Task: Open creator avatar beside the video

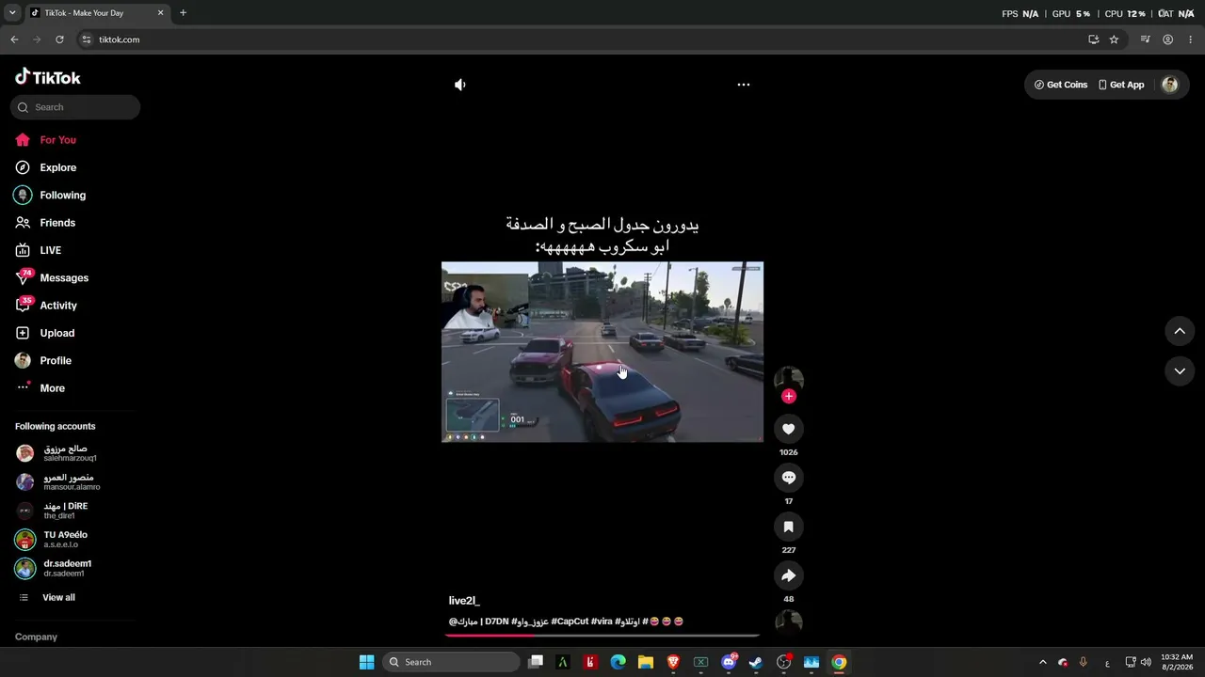Action: (x=789, y=380)
